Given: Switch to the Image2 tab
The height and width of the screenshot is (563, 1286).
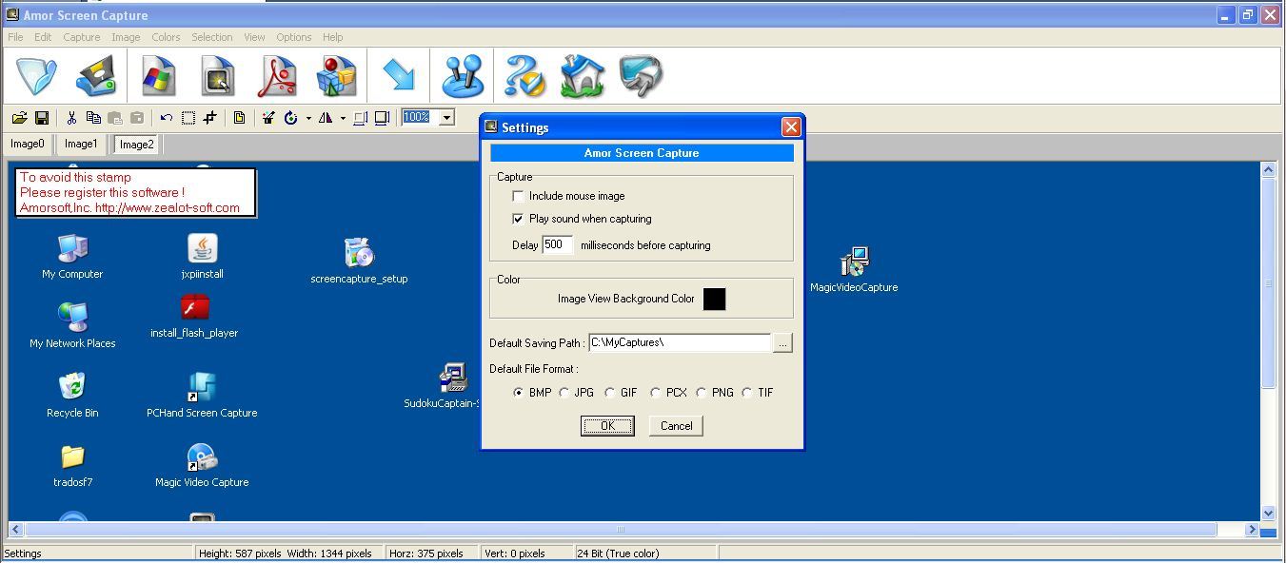Looking at the screenshot, I should [x=136, y=145].
